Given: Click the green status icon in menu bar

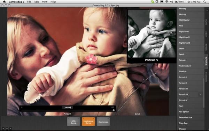Looking at the screenshot, I should point(152,2).
